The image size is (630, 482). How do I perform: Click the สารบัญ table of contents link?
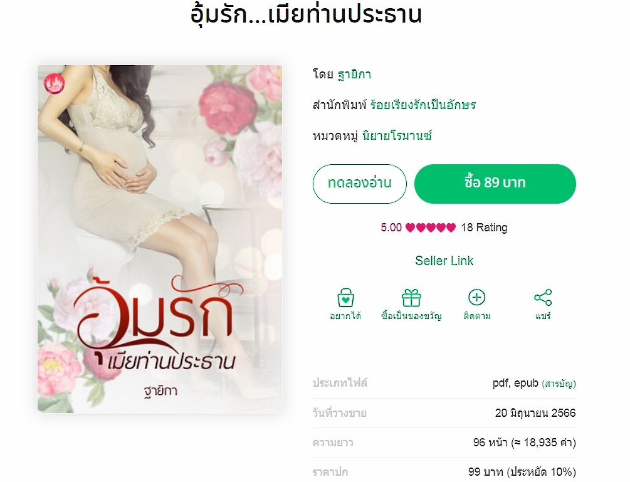tap(559, 384)
